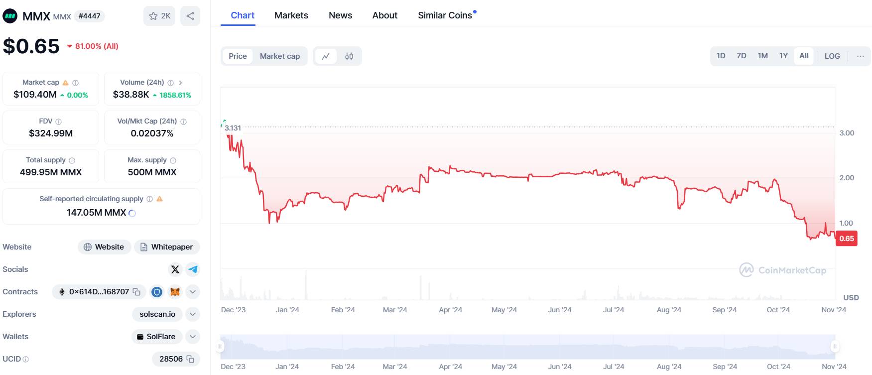This screenshot has height=375, width=872.
Task: Copy UCID 28506
Action: click(190, 359)
